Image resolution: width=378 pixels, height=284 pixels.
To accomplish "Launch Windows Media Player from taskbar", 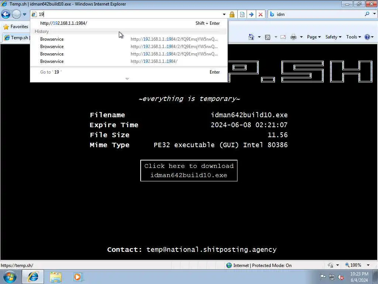I will tap(78, 277).
